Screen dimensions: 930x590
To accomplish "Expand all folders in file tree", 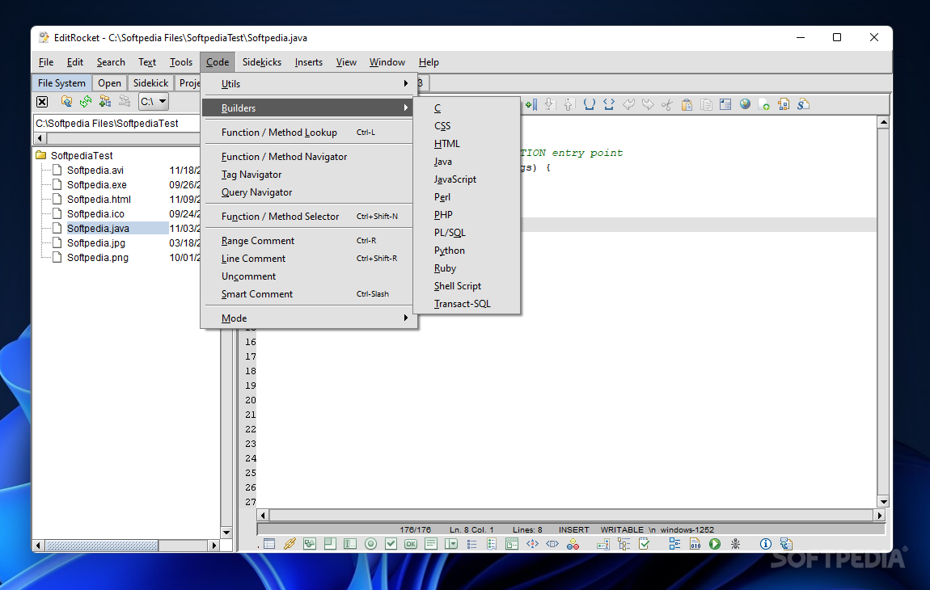I will (x=105, y=101).
